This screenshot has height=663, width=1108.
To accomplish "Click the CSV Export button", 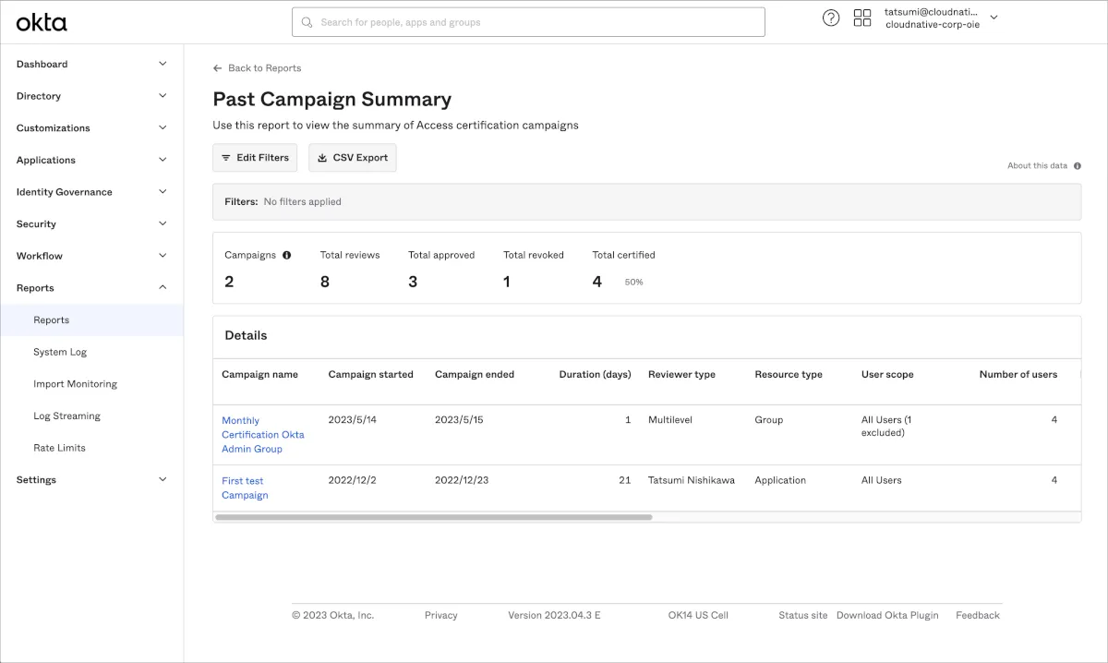I will 352,158.
